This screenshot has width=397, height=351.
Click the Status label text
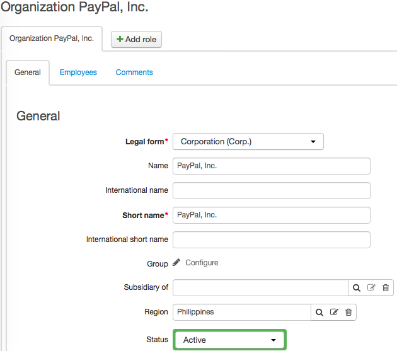click(x=158, y=340)
